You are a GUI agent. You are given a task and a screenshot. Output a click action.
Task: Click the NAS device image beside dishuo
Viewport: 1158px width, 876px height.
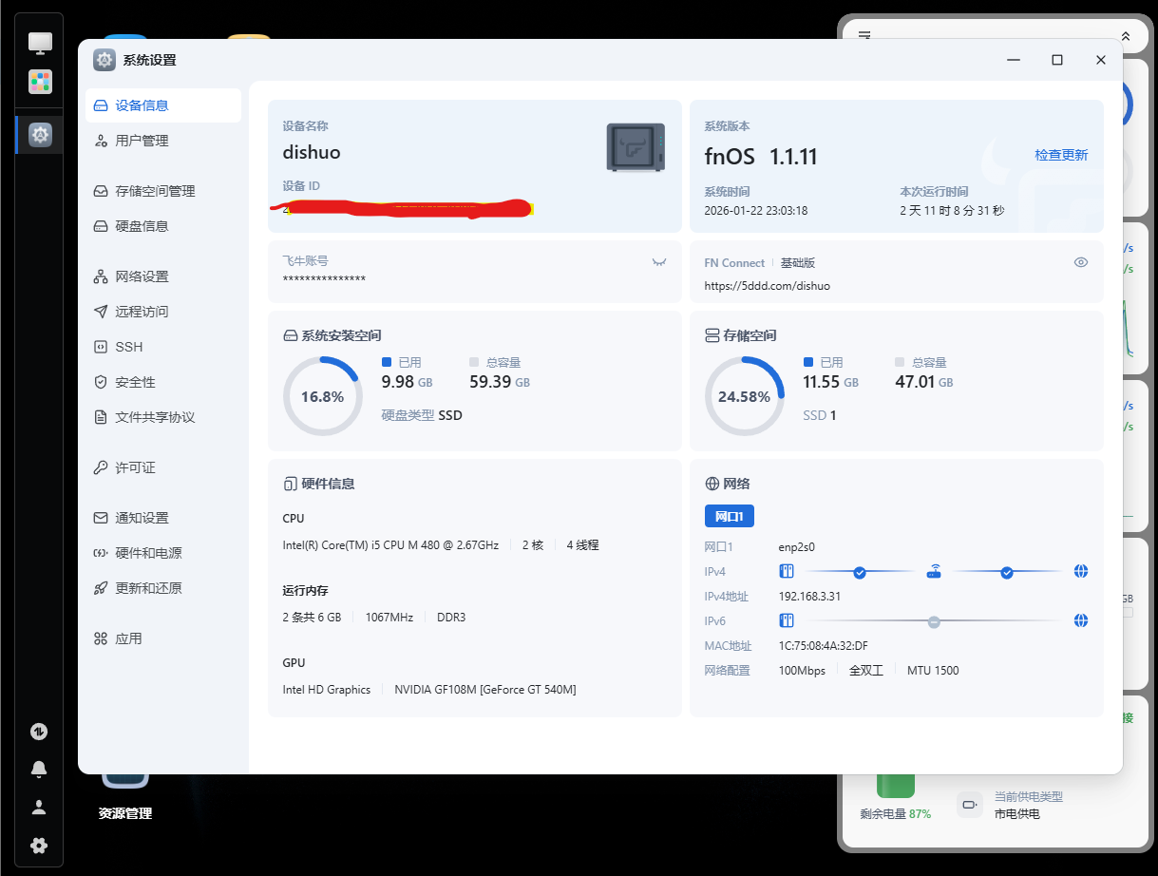(636, 147)
